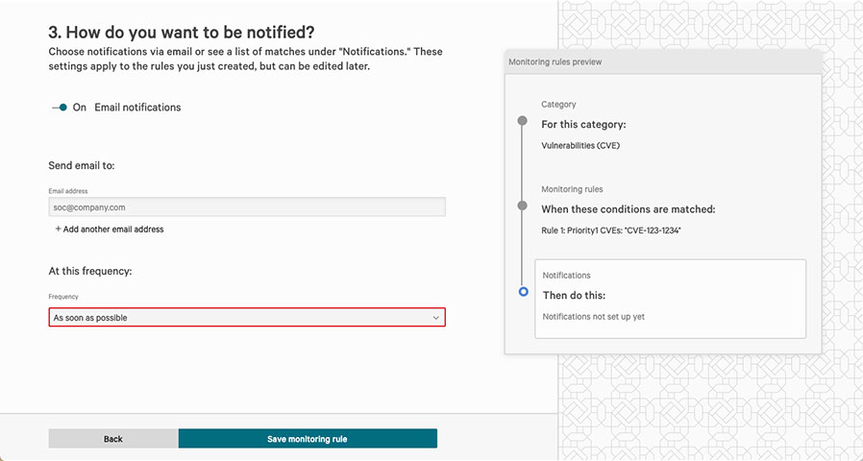Select the Category step circle in preview
Viewport: 863px width, 461px height.
[522, 120]
